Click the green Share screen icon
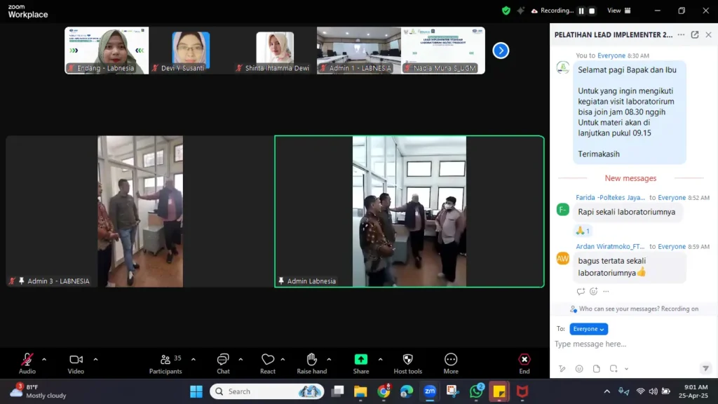The height and width of the screenshot is (404, 718). (361, 360)
